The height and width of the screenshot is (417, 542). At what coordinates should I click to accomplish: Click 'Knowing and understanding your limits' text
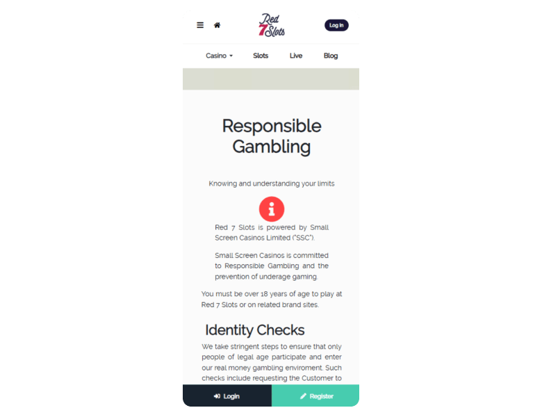click(272, 183)
